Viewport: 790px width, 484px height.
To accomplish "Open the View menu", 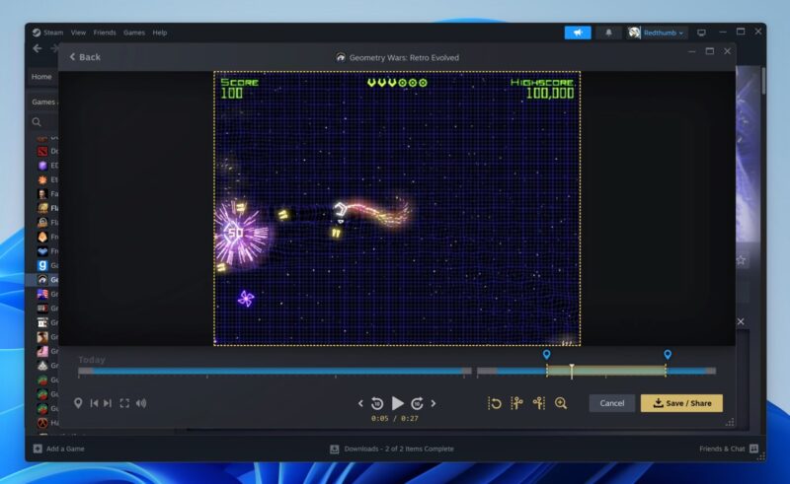I will (78, 33).
